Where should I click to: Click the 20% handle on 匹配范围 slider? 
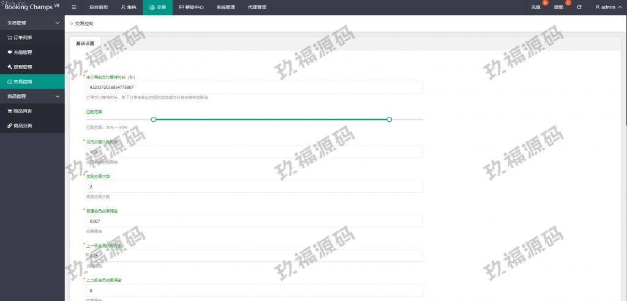click(154, 119)
